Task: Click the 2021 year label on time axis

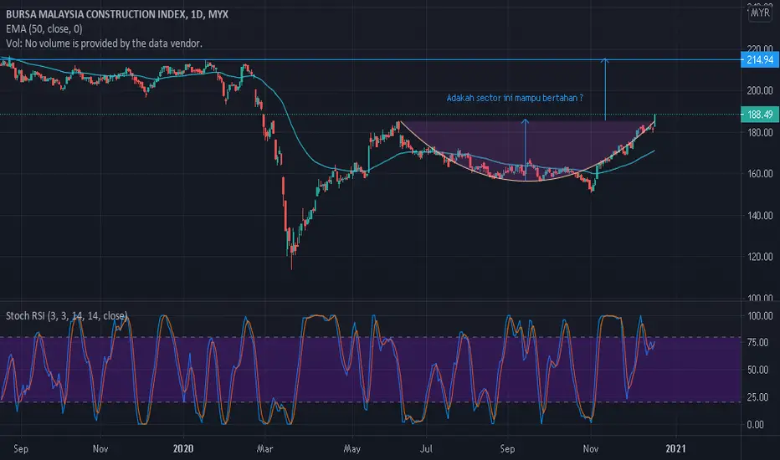Action: [675, 448]
